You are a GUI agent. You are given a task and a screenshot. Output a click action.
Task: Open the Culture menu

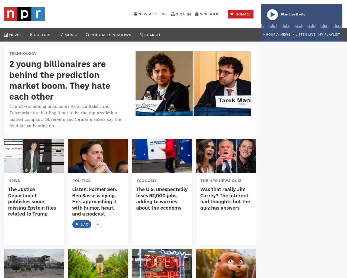[40, 35]
